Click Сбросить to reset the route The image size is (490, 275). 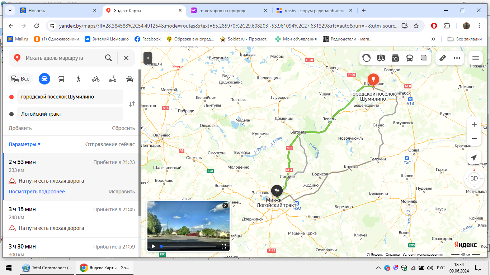click(123, 128)
